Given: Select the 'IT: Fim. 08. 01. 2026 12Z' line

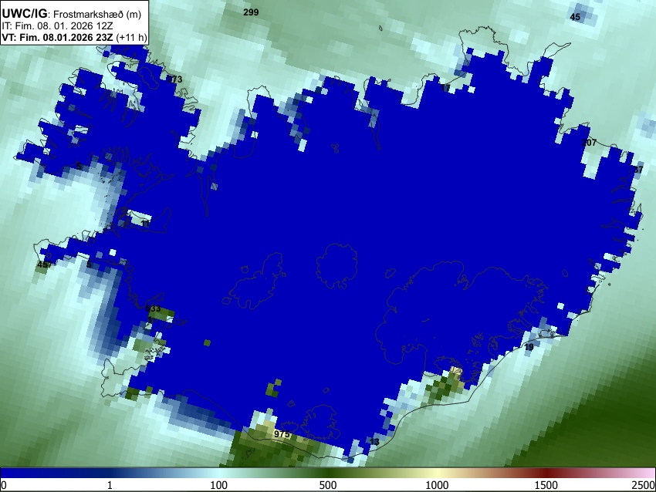Looking at the screenshot, I should point(57,26).
